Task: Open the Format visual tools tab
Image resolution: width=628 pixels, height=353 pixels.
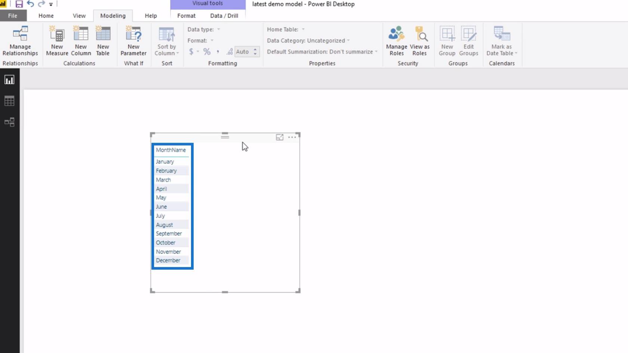Action: click(x=187, y=16)
